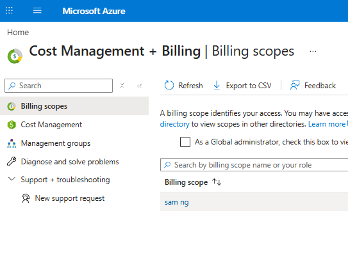Toggle the expand/collapse all menu arrows
Image resolution: width=348 pixels, height=266 pixels.
click(122, 86)
